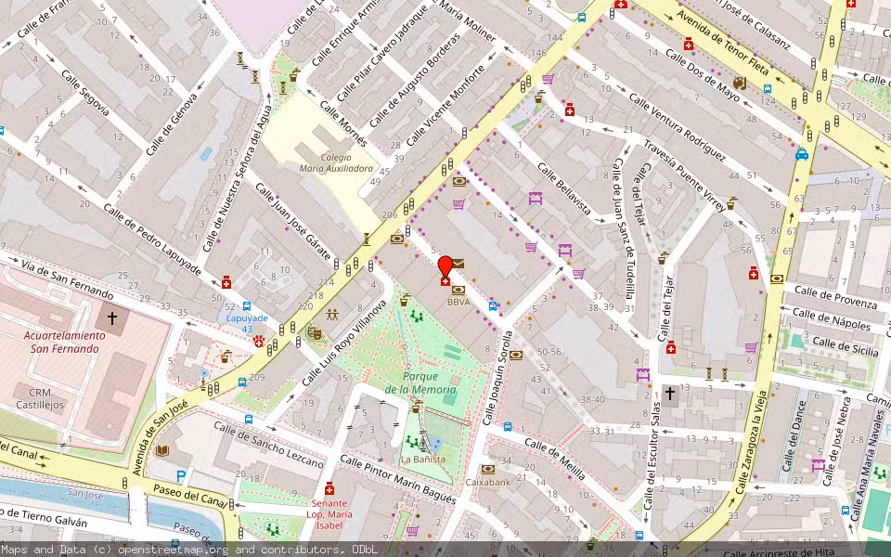Click the church cross in Acuartelamiento San Fernando
The image size is (891, 557).
[x=112, y=318]
